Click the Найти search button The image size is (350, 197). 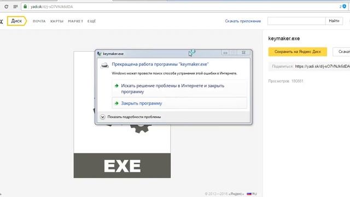[334, 21]
